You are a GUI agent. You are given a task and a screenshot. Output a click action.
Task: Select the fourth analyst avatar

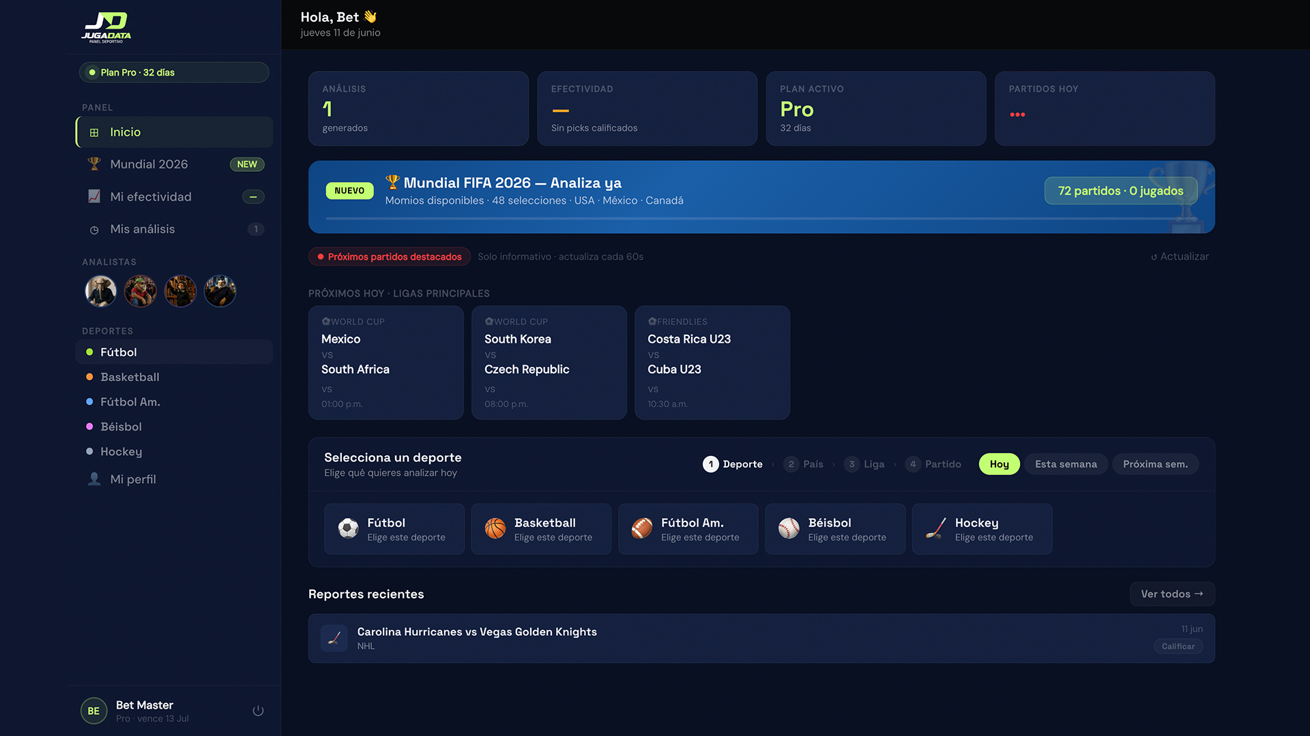point(220,291)
